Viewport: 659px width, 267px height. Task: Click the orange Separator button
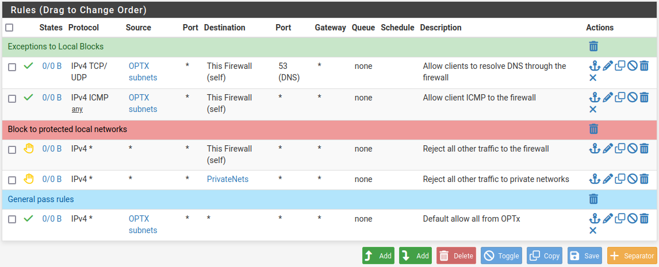click(x=631, y=256)
